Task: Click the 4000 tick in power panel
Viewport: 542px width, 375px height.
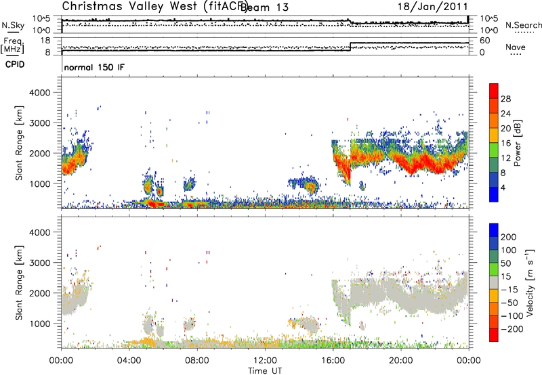Action: tap(39, 93)
